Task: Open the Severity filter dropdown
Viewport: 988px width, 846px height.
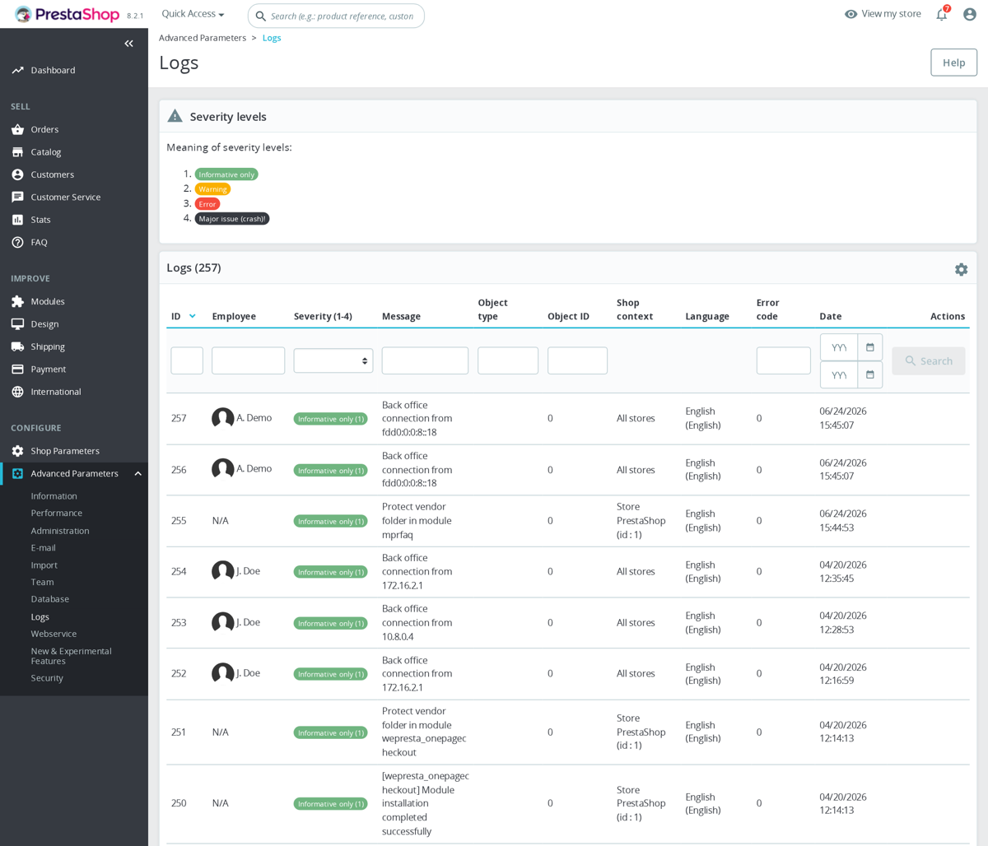Action: pos(333,360)
